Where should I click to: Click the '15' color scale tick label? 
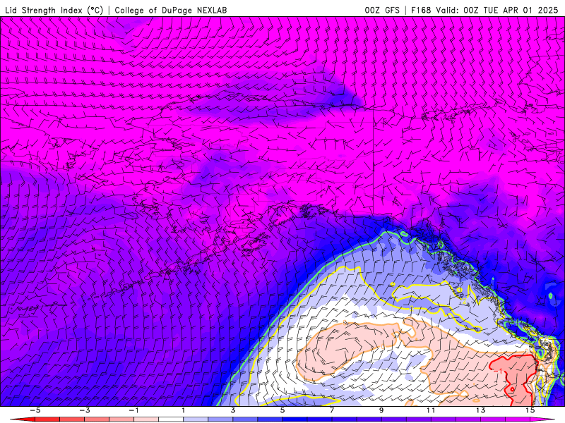tap(530, 410)
